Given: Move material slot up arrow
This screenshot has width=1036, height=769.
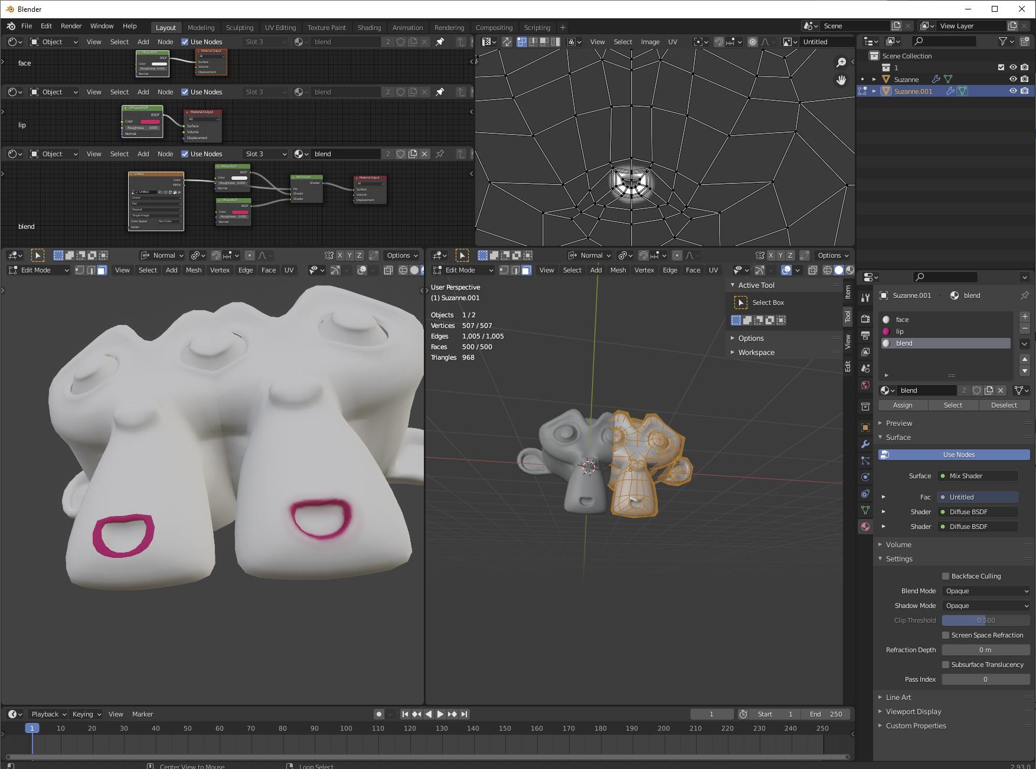Looking at the screenshot, I should click(x=1025, y=359).
